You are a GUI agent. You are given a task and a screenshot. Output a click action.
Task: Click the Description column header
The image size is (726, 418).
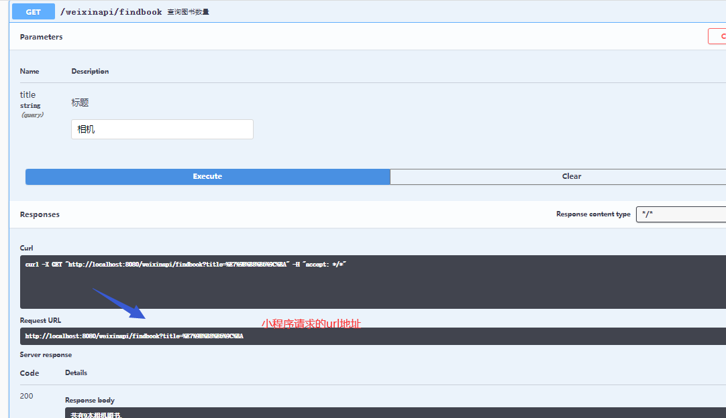[x=90, y=71]
